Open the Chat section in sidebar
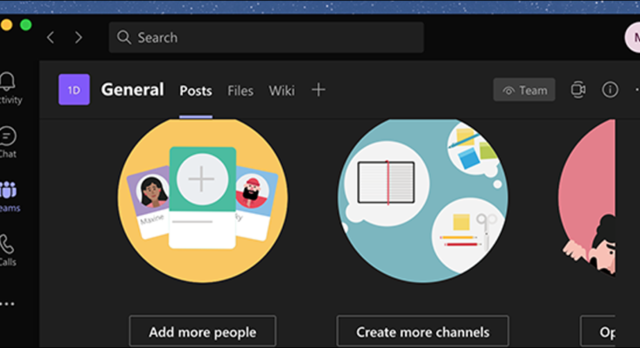This screenshot has height=348, width=640. click(x=9, y=142)
